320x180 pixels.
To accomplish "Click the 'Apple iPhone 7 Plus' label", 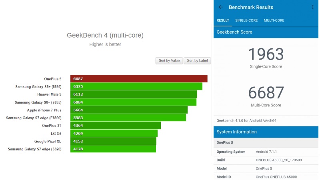I will coord(44,110).
